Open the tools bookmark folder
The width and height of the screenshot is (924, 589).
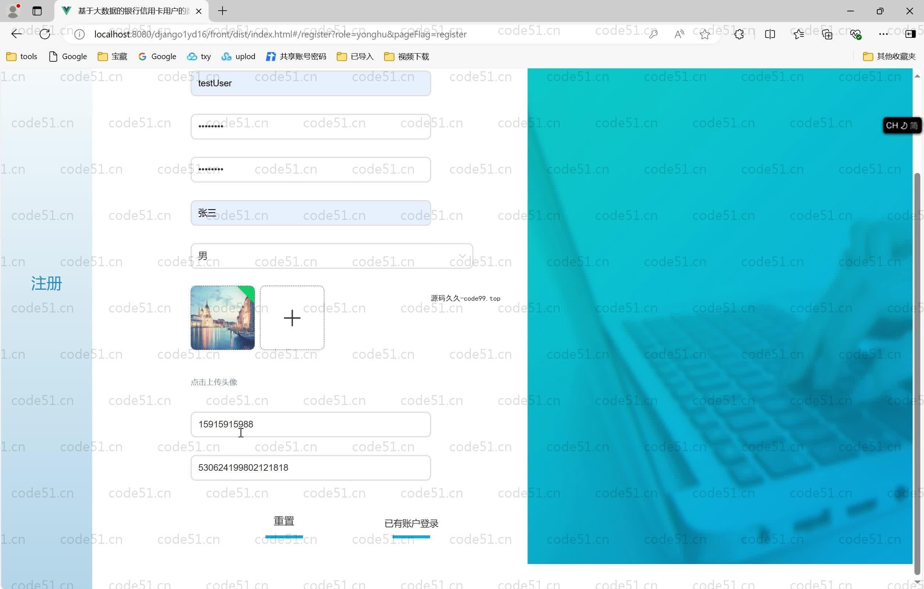coord(22,57)
